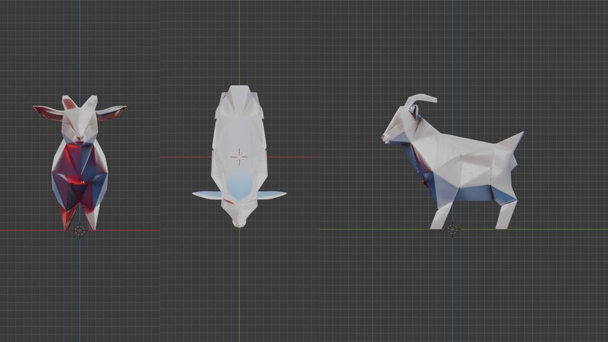Click the goat's face in front view
The height and width of the screenshot is (342, 608).
pos(80,125)
